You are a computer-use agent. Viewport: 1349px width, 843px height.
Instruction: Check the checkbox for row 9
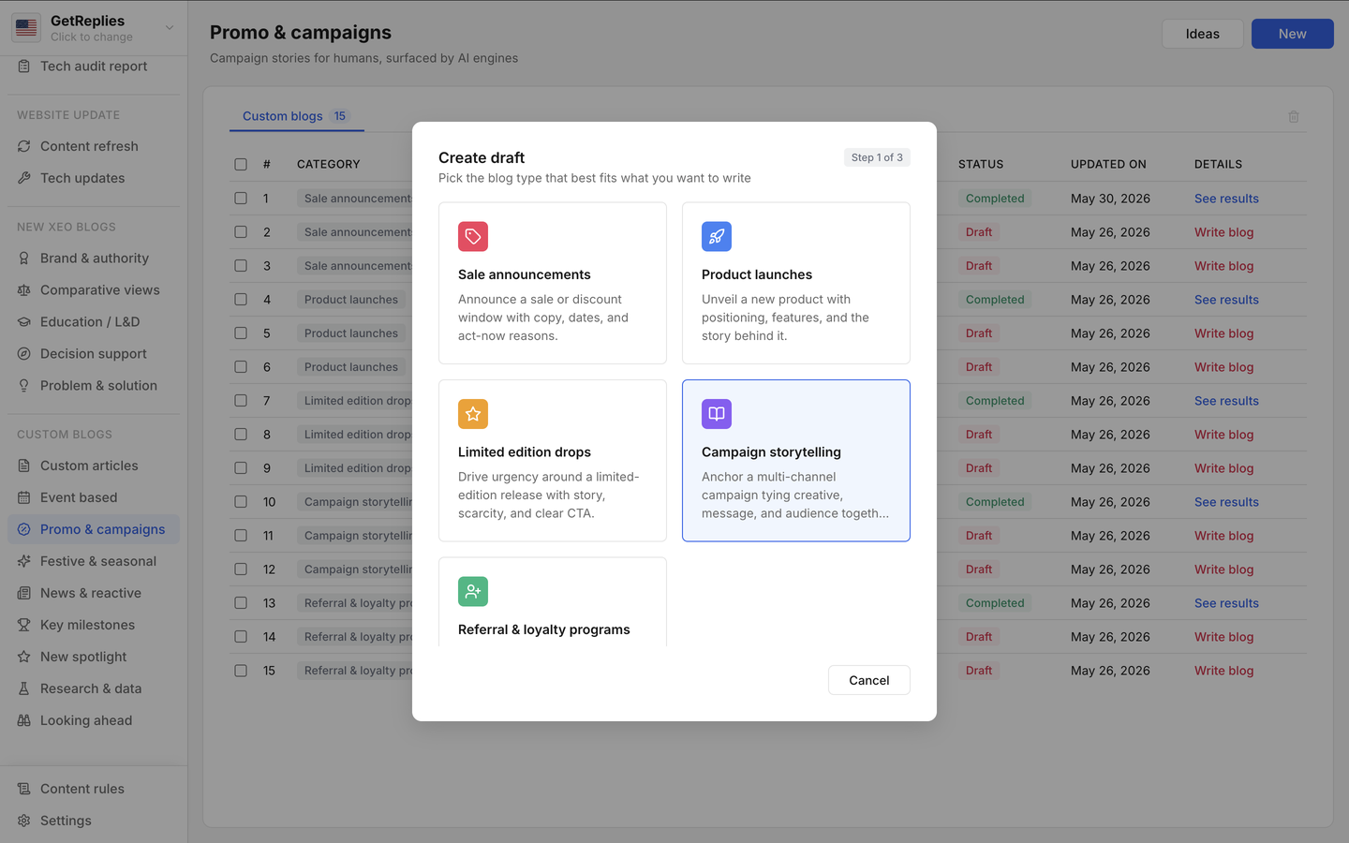(x=241, y=468)
